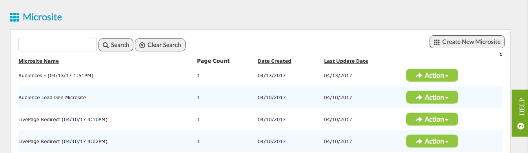Open Action dropdown for Audience Lead Gen Microsite
This screenshot has width=528, height=153.
[x=432, y=97]
